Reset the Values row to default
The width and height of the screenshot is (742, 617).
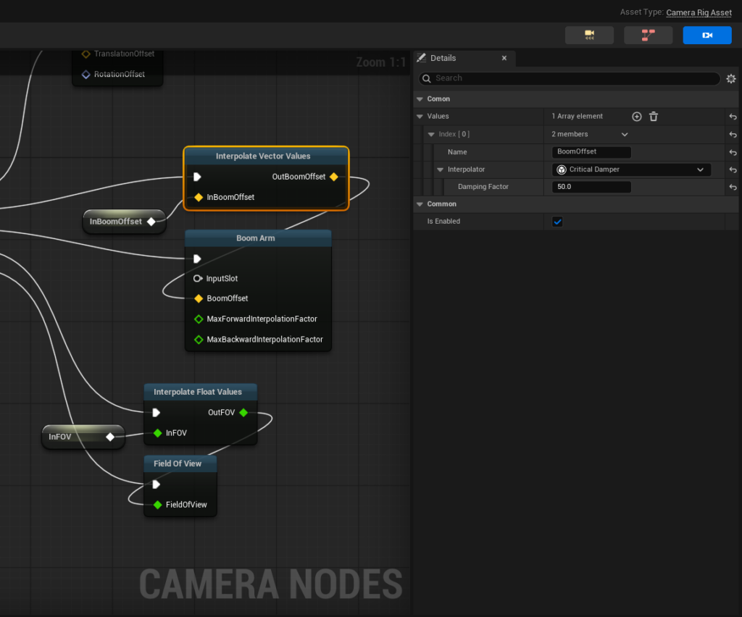point(733,117)
